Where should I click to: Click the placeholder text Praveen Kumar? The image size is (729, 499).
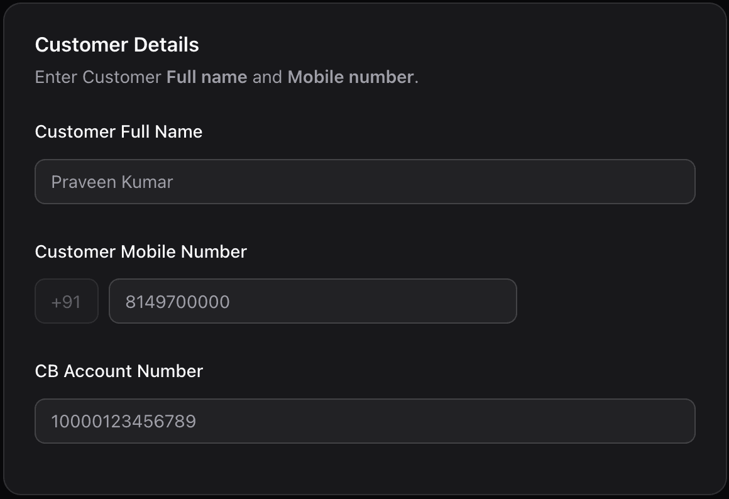tap(111, 182)
